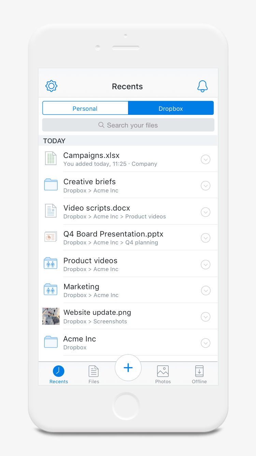Viewport: 256px width, 456px height.
Task: Open the Creative briefs folder name
Action: click(90, 182)
